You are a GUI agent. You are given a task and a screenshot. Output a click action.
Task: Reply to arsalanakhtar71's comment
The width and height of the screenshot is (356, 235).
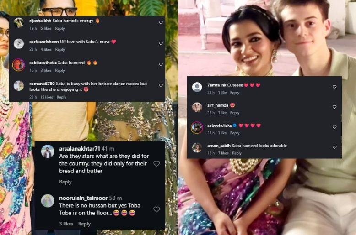point(65,182)
